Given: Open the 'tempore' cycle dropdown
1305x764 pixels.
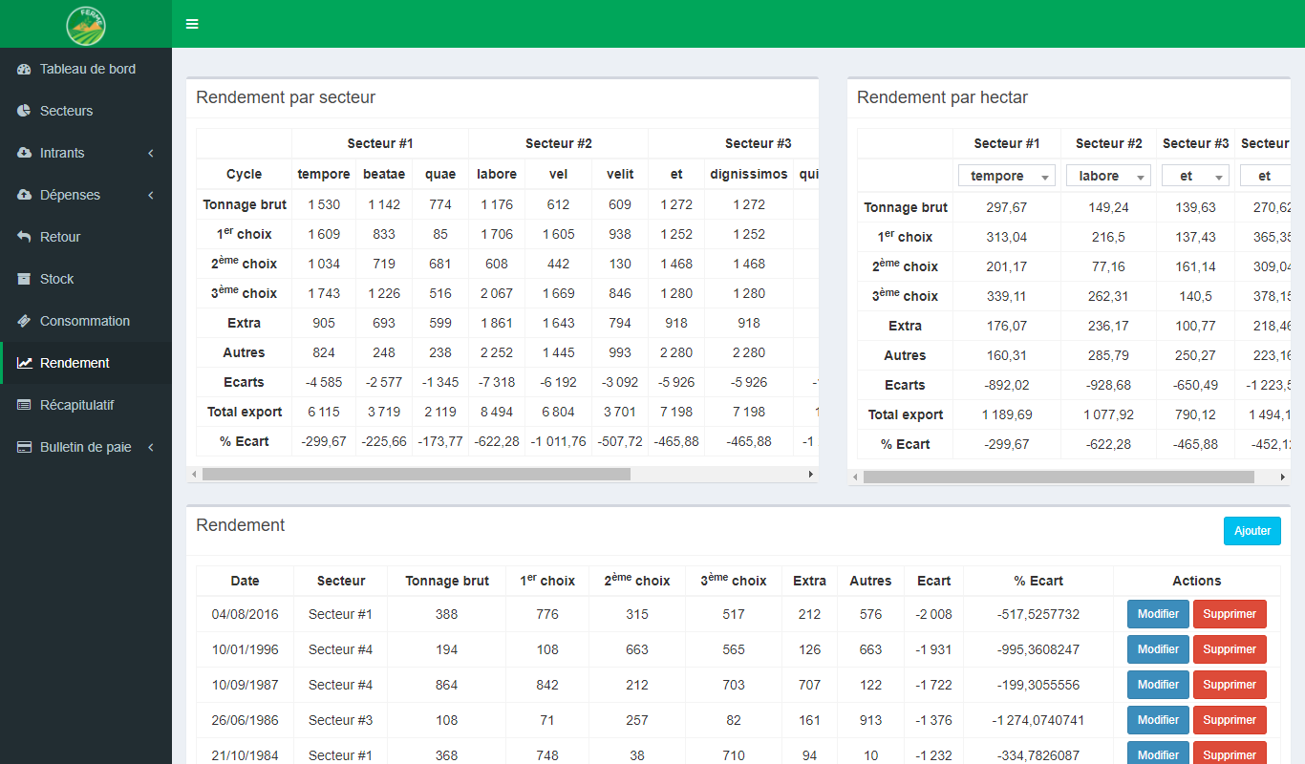Looking at the screenshot, I should [1006, 176].
